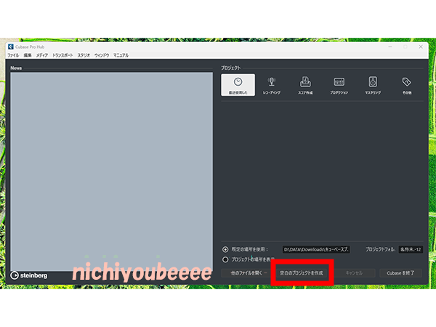Select プロジェクトの場所を表示 radio option

(x=225, y=259)
